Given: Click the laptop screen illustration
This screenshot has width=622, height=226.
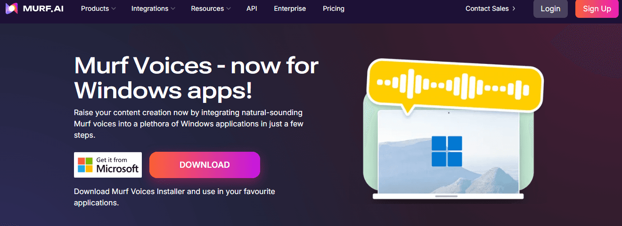Looking at the screenshot, I should [448, 152].
